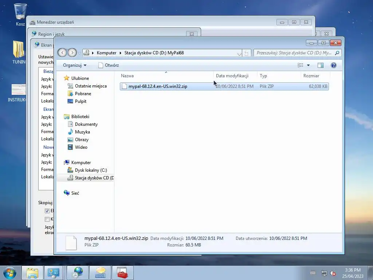Select Komputer in the address bar path

pyautogui.click(x=106, y=53)
